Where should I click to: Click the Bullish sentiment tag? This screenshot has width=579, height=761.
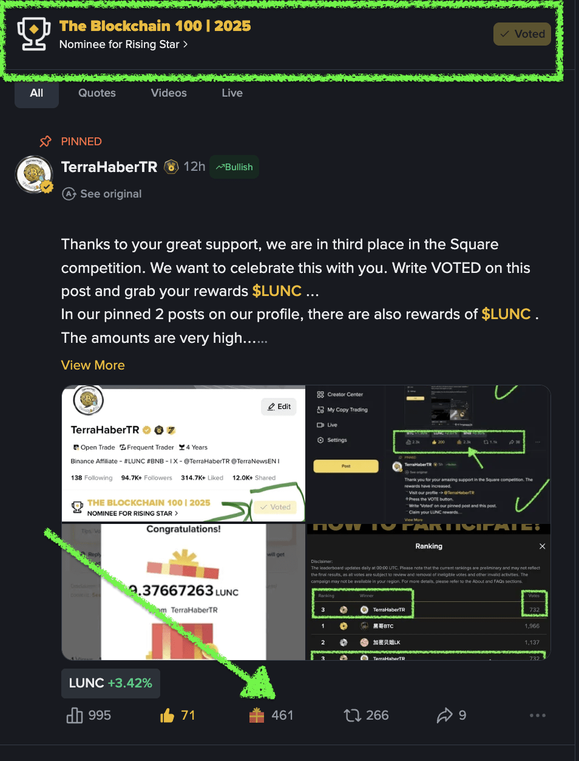click(234, 167)
